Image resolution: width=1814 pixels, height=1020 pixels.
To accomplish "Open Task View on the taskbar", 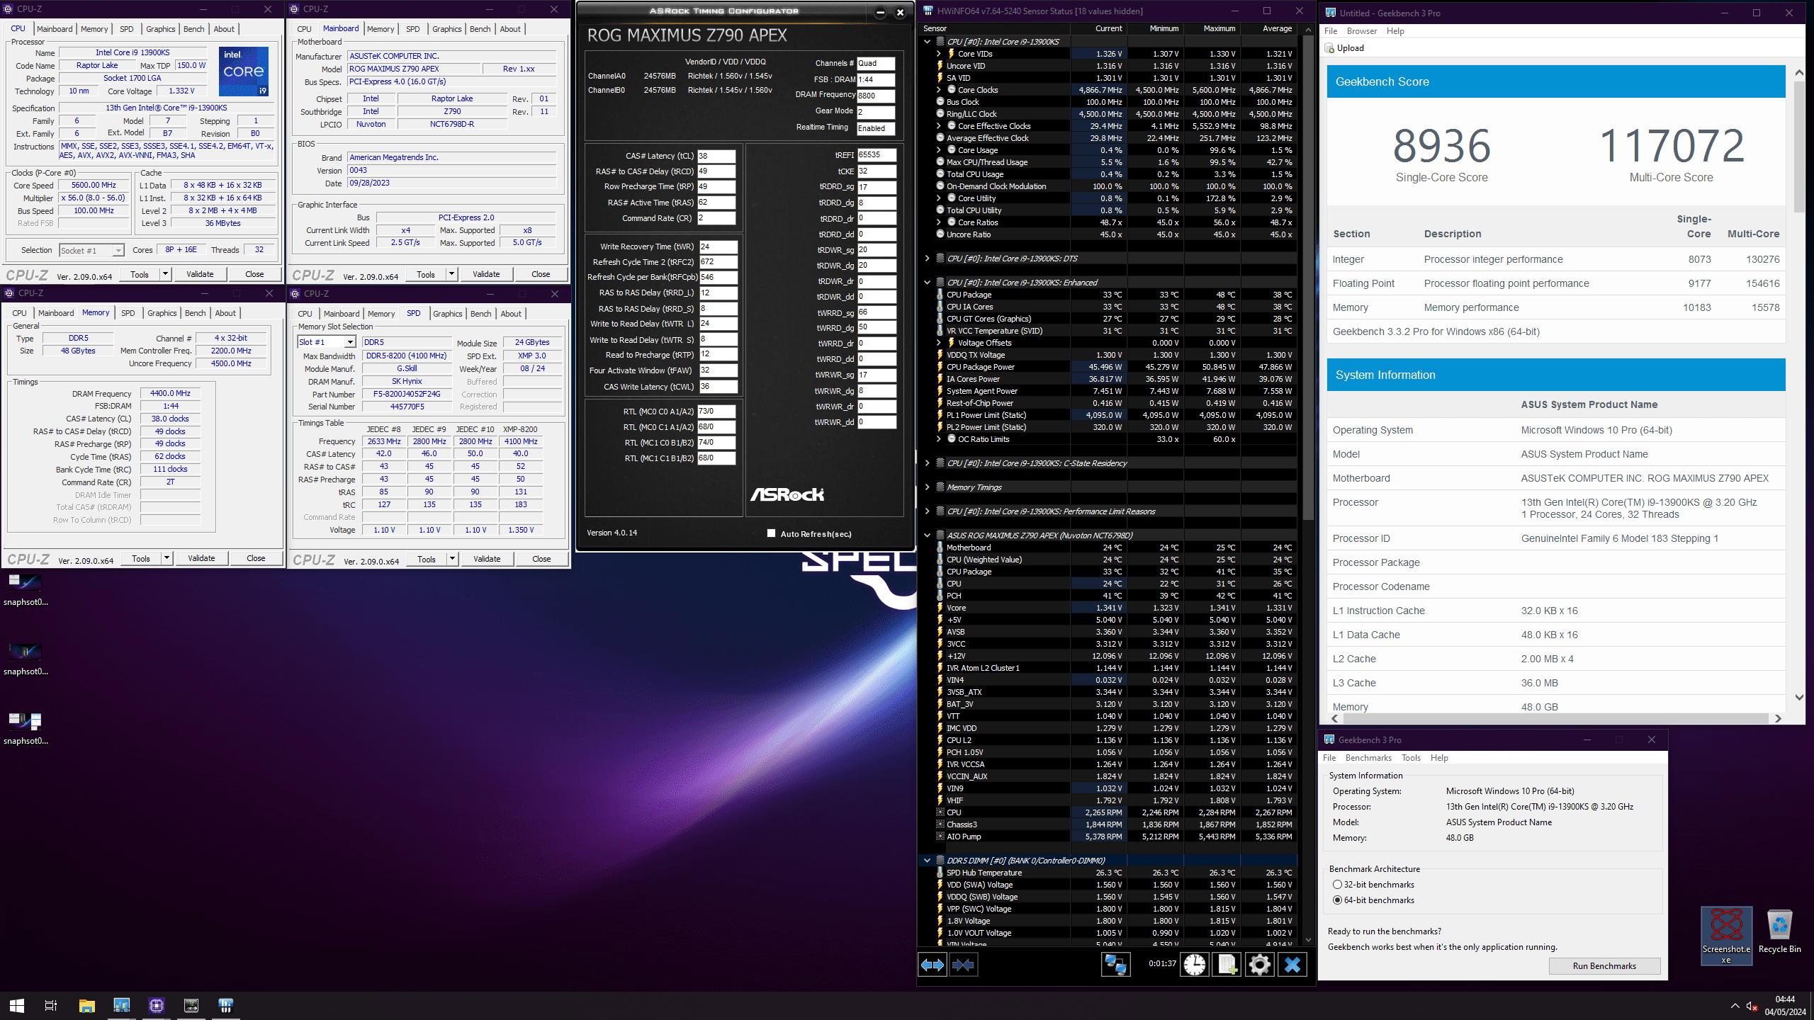I will coord(51,1005).
